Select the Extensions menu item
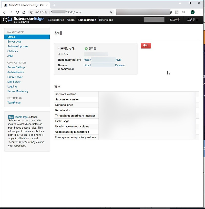 106,20
